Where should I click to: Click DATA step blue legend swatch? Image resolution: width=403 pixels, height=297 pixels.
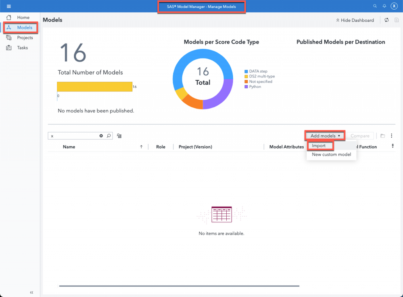tap(246, 71)
